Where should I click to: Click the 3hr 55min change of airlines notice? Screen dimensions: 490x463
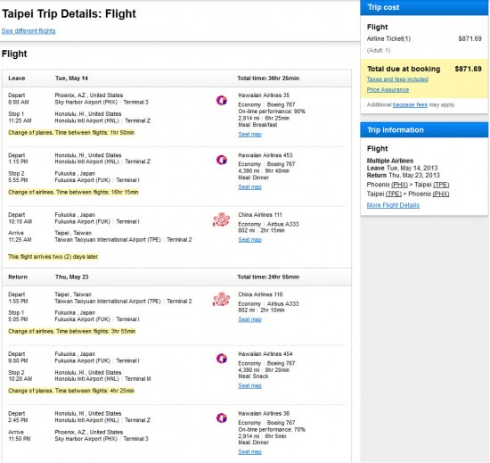pyautogui.click(x=72, y=331)
